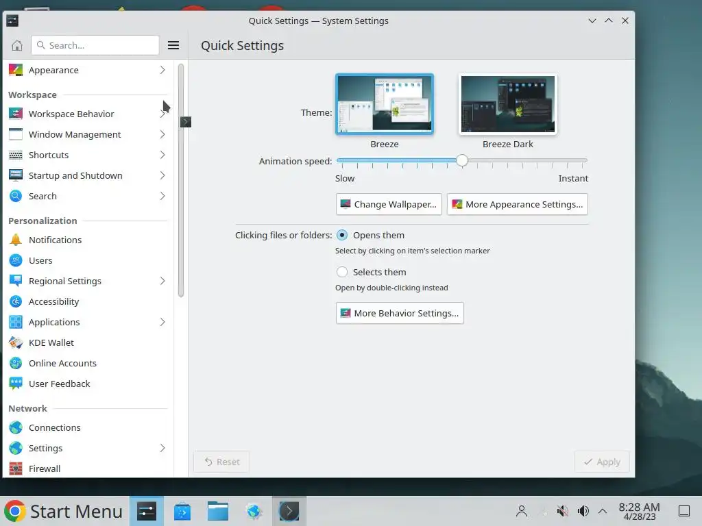
Task: Expand the Startup and Shutdown chevron
Action: pyautogui.click(x=162, y=176)
